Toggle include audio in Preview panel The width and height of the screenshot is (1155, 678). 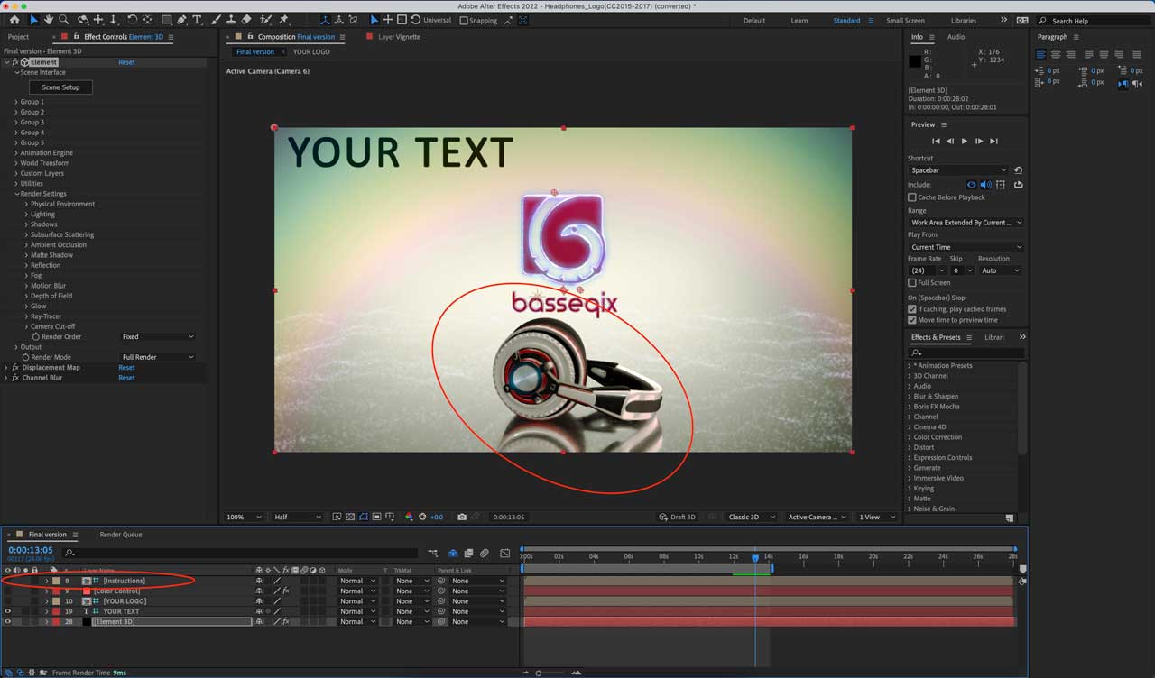985,185
